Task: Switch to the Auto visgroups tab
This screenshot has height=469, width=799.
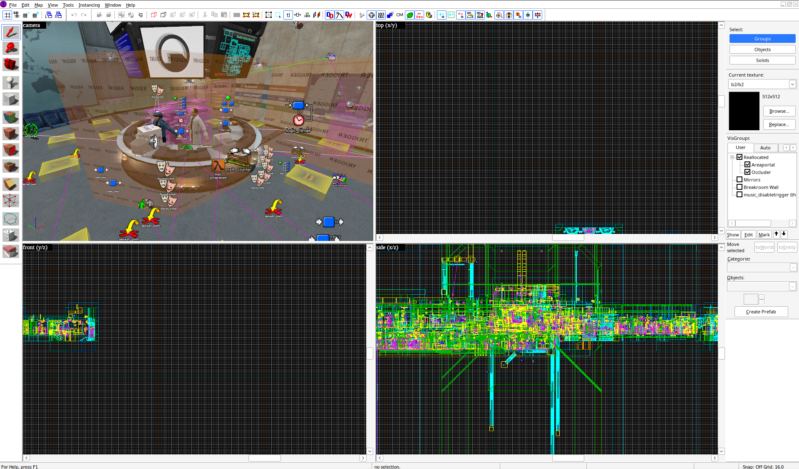Action: click(x=765, y=148)
